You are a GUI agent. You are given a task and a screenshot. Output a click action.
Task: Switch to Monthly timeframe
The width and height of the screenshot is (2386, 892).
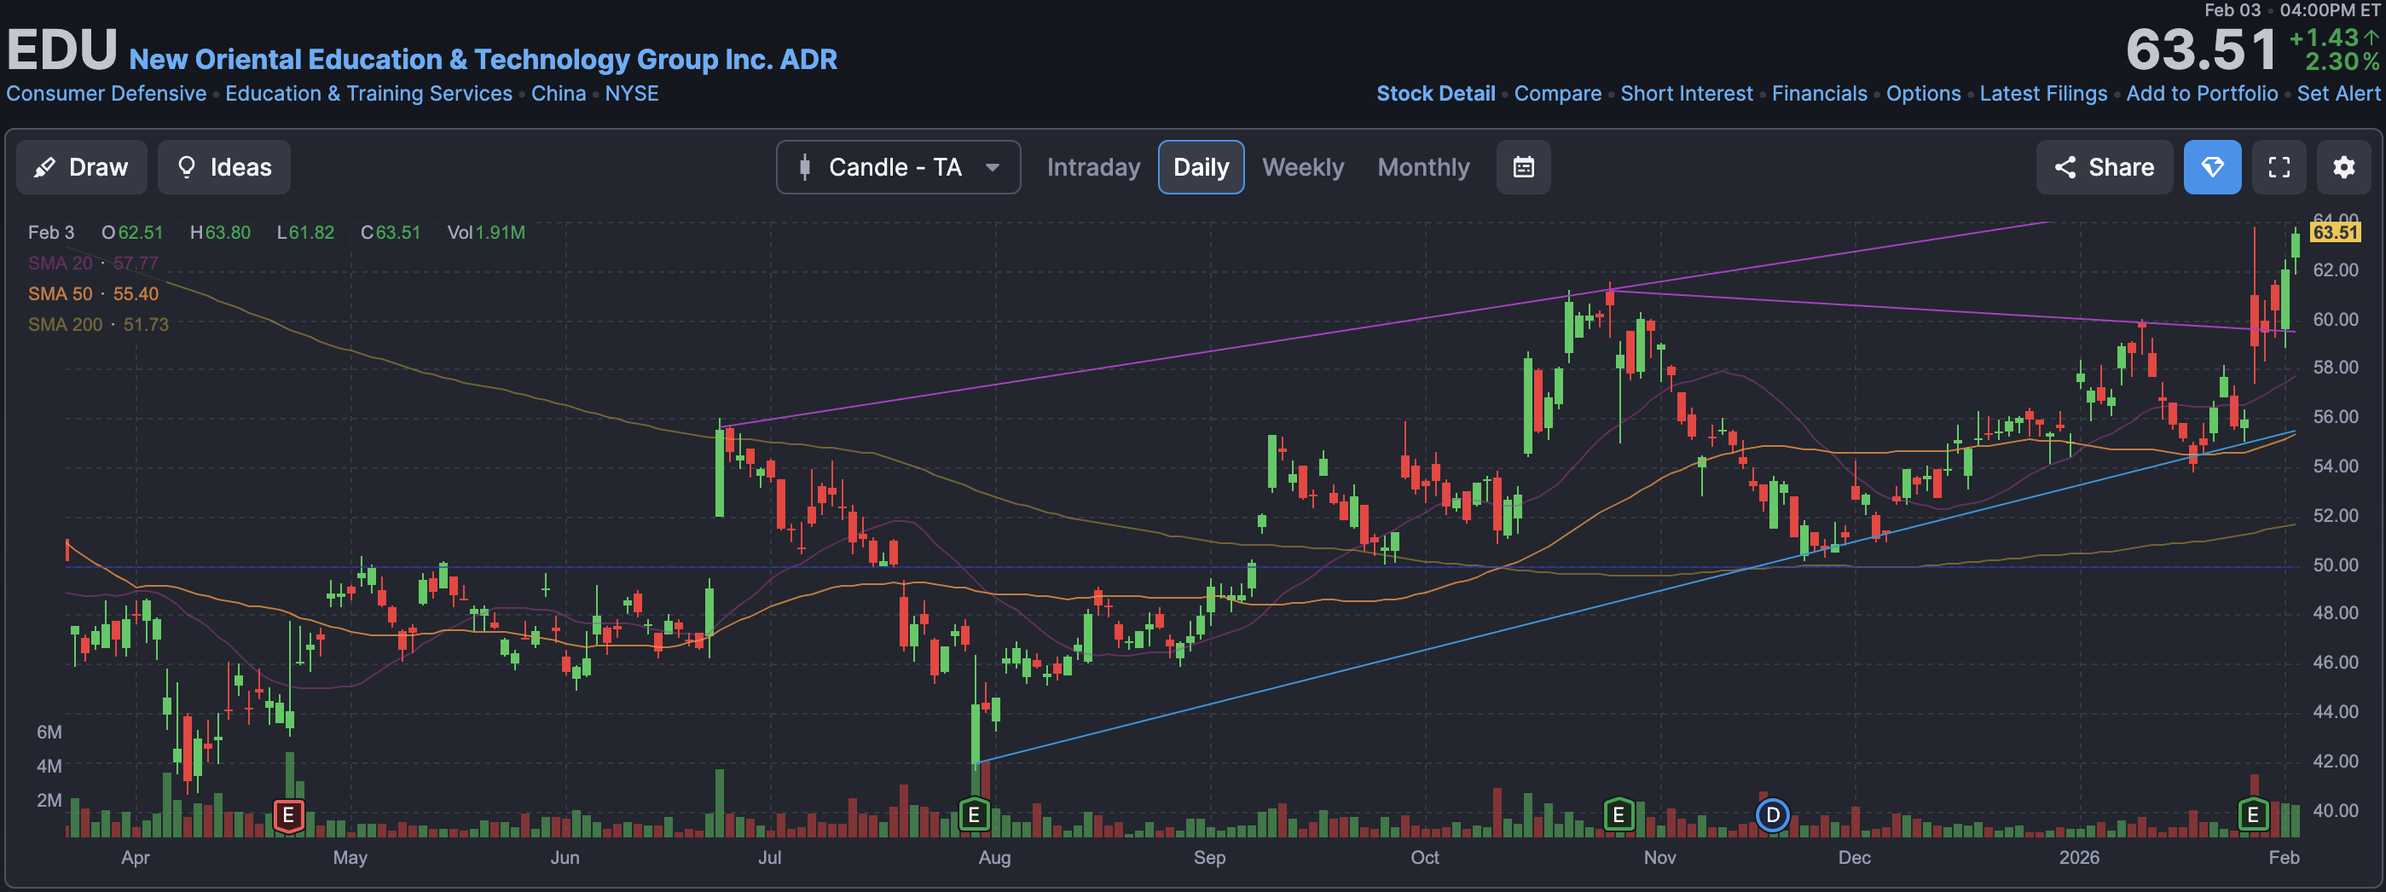pyautogui.click(x=1422, y=167)
